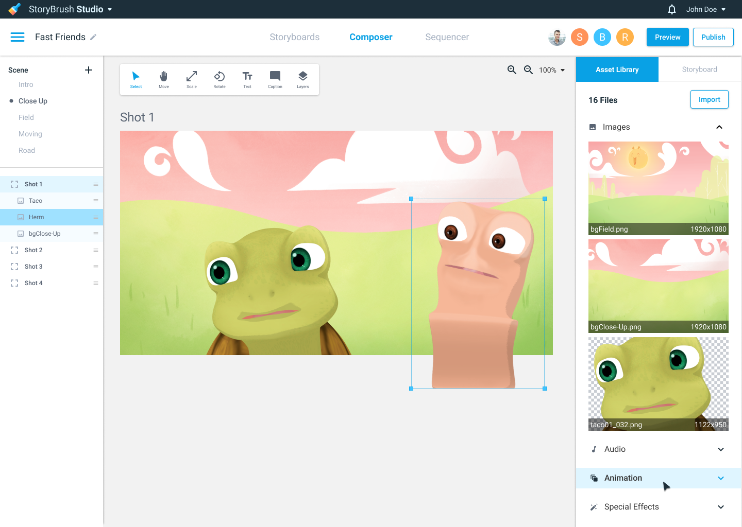
Task: Select the Rotate tool
Action: pyautogui.click(x=219, y=79)
